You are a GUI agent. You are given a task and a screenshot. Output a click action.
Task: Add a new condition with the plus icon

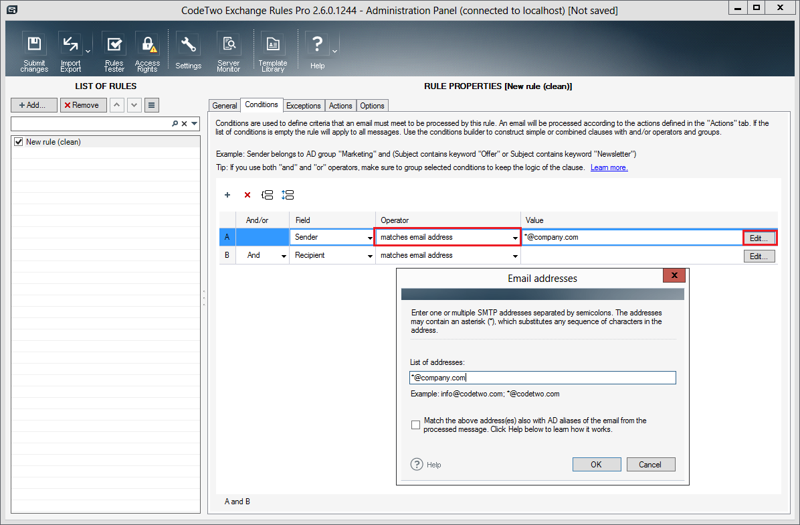(227, 195)
